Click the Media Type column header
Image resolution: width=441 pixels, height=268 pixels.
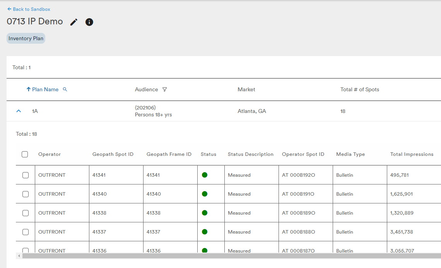point(350,154)
